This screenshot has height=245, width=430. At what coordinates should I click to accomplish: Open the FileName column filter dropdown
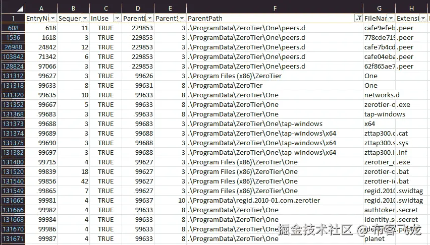point(391,18)
